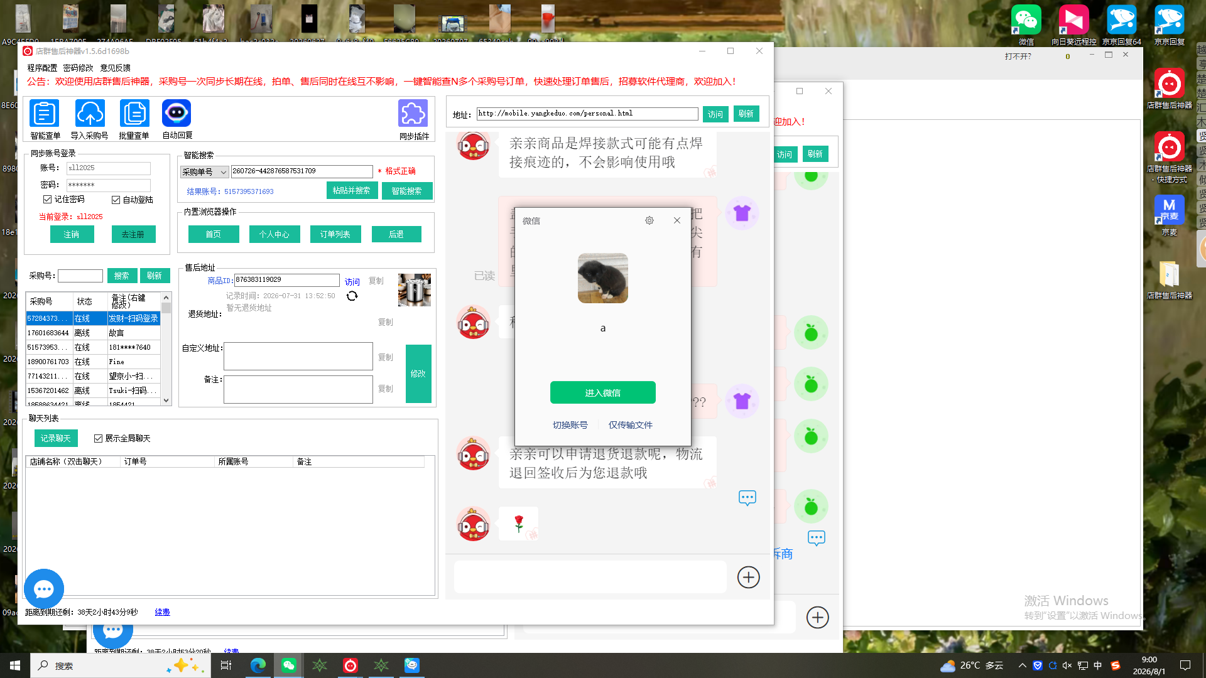Click the Sogou input method tray icon

pos(1116,665)
